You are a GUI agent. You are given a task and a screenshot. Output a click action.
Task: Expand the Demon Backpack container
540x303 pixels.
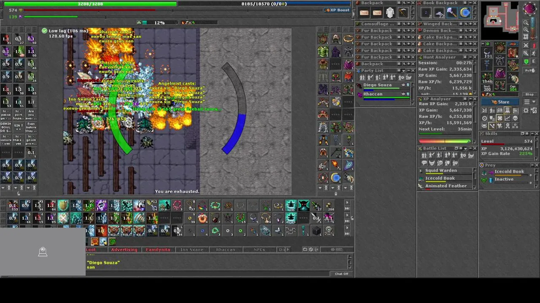(x=470, y=31)
